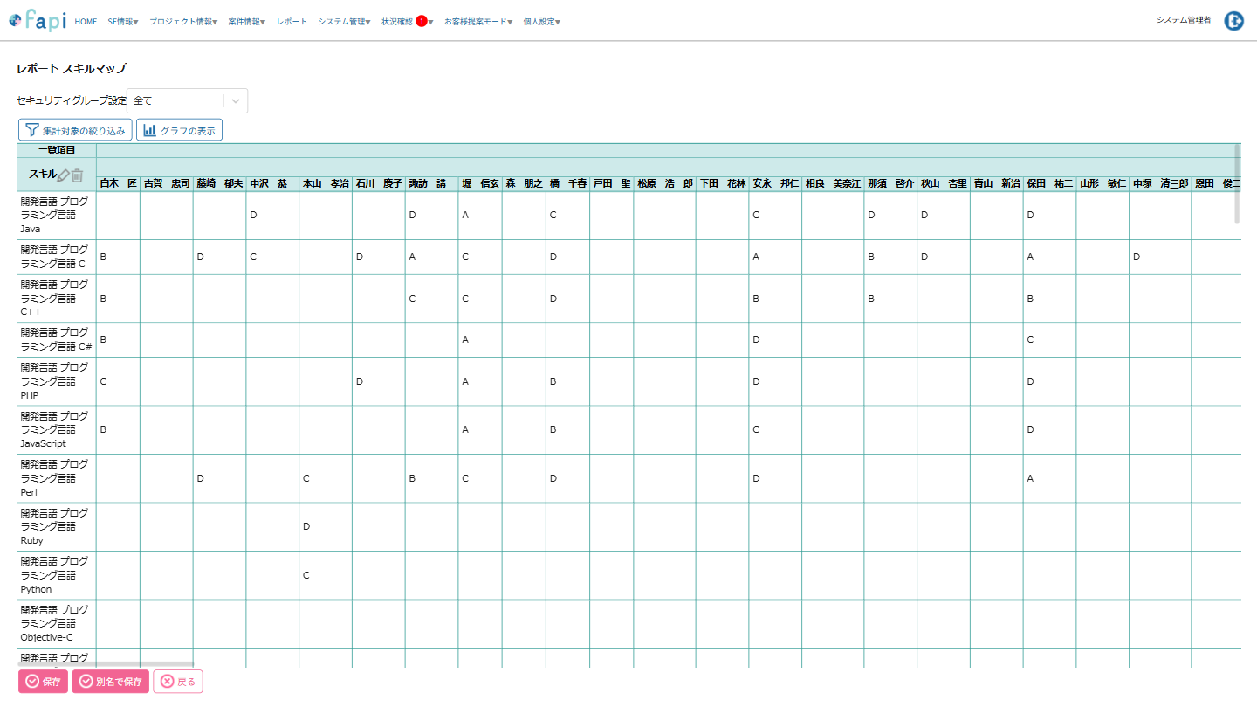Screen dimensions: 1257x707
Task: Click the vertical scrollbar of the skill table
Action: click(1236, 184)
